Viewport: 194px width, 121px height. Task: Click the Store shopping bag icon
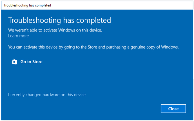pos(14,62)
